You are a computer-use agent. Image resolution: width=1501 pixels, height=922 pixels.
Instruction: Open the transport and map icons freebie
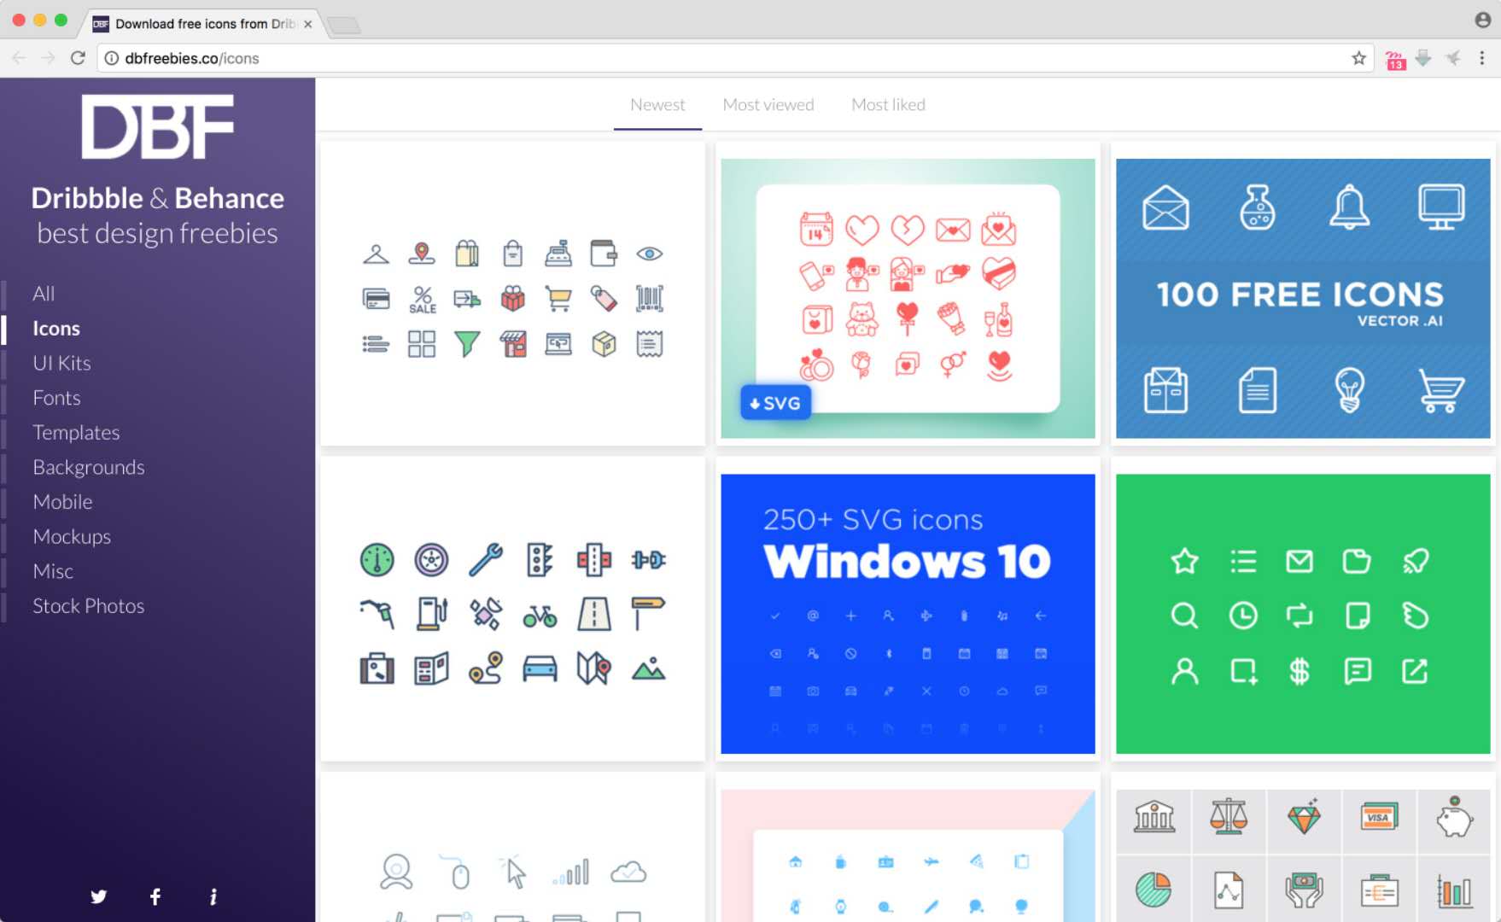512,609
